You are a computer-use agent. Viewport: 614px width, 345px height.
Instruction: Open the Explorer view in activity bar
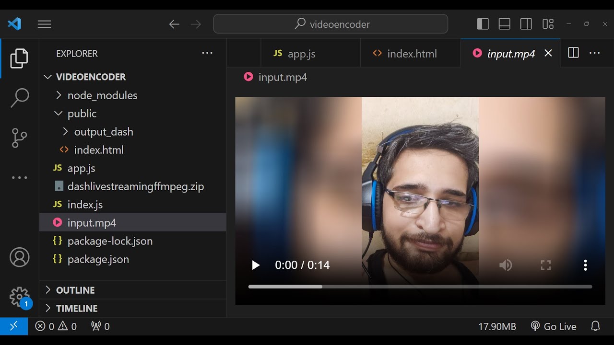tap(19, 58)
